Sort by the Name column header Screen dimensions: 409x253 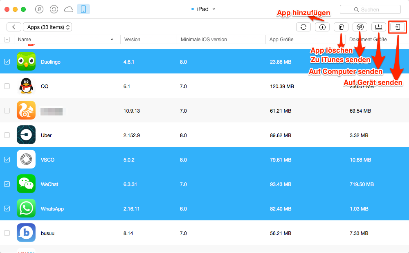(67, 40)
